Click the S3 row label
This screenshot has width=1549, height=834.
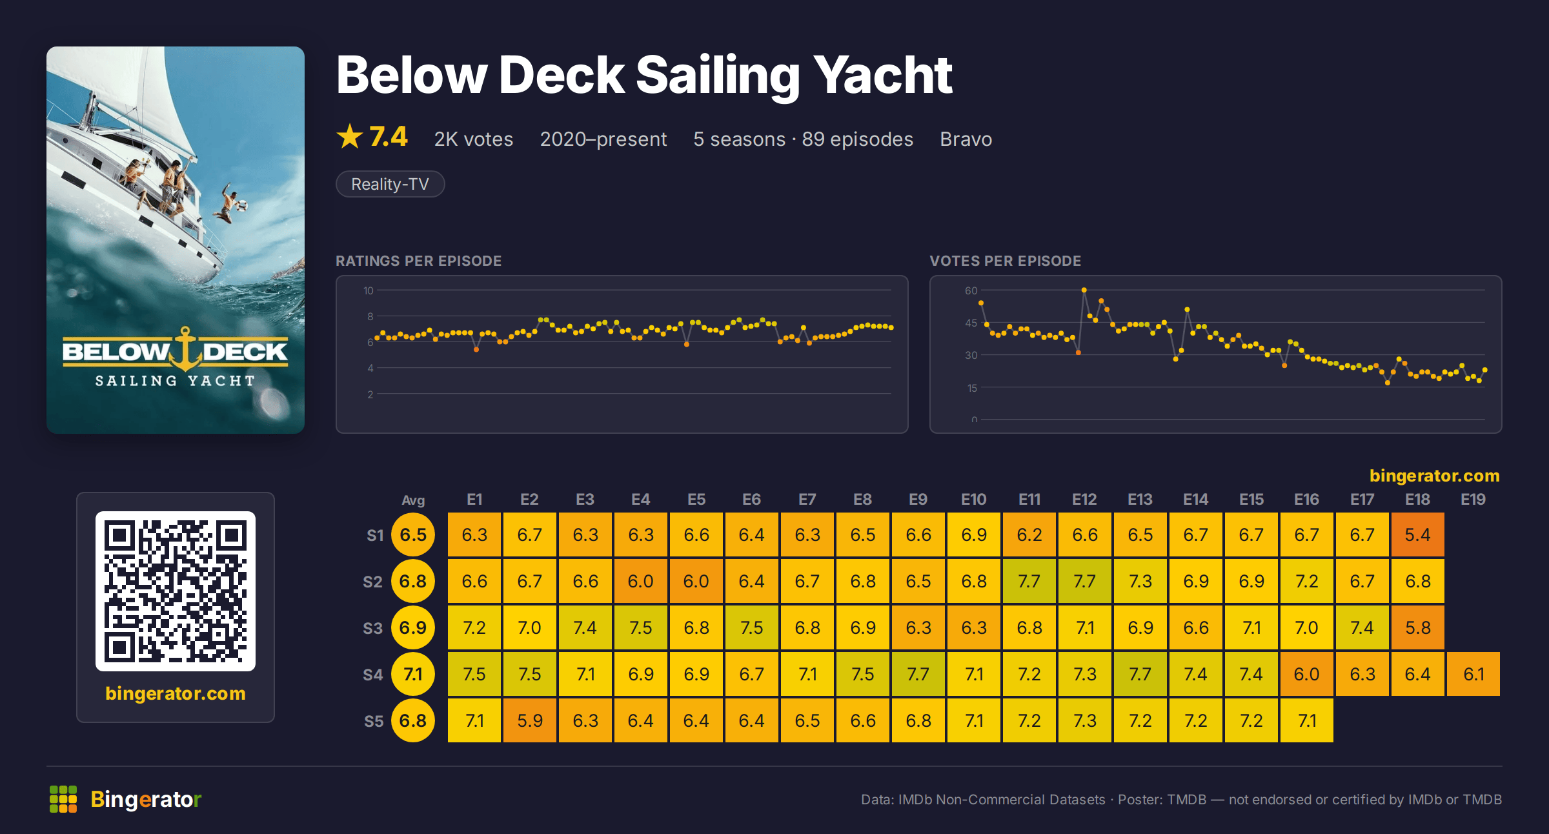[x=373, y=628]
